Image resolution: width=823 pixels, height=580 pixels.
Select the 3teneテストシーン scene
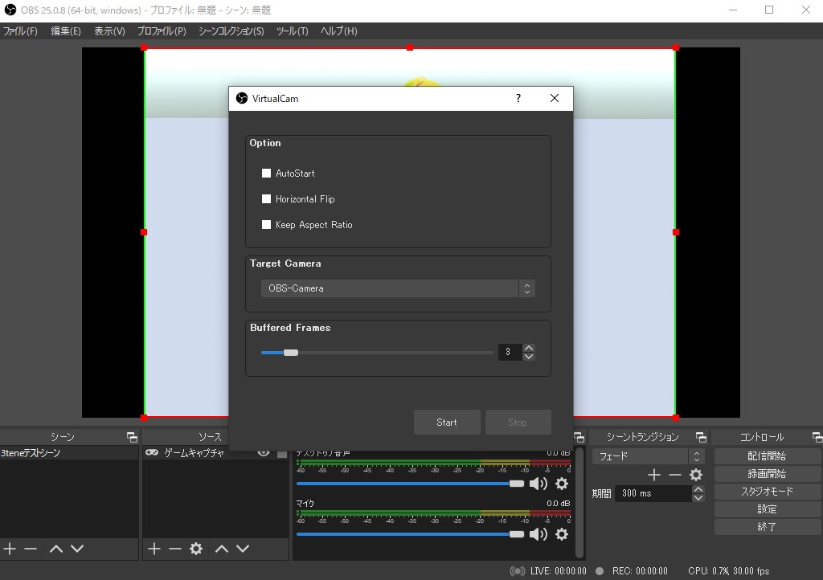click(x=69, y=452)
